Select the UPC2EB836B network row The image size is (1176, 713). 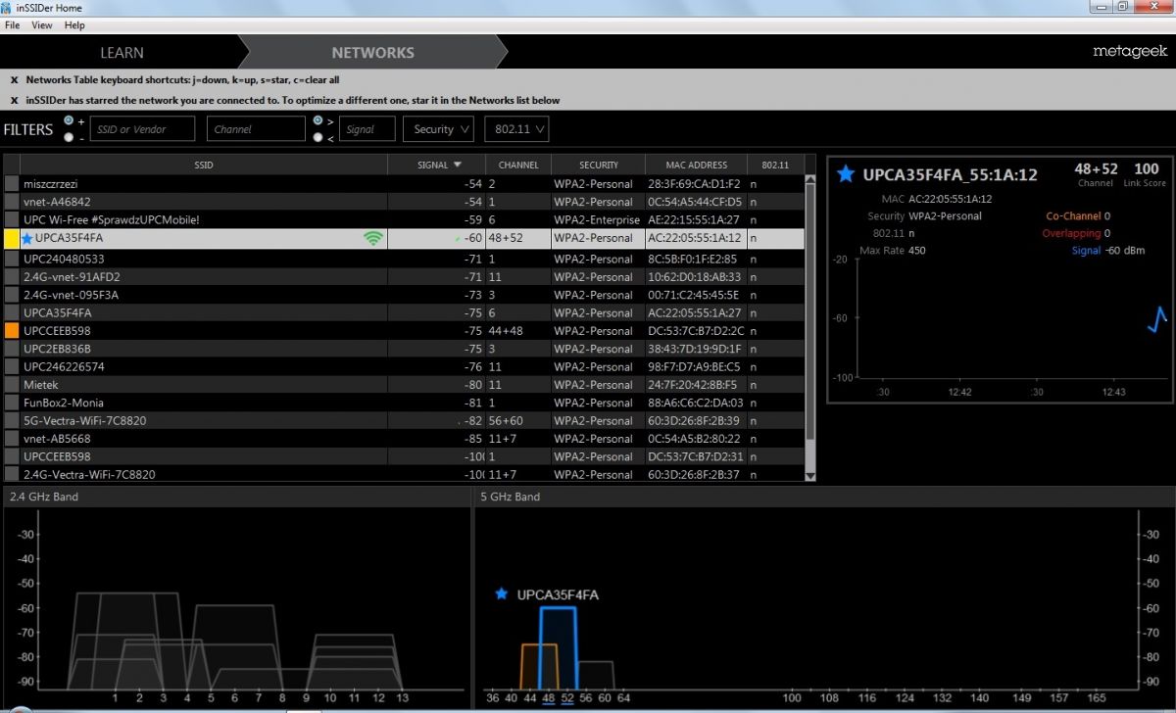point(404,349)
